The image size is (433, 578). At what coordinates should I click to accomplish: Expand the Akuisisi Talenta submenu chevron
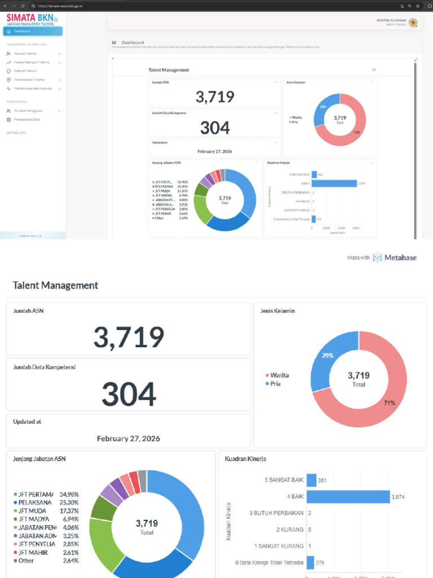[x=59, y=54]
